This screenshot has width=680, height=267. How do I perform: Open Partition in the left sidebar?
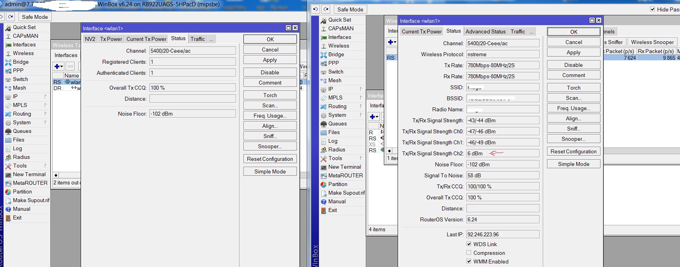coord(22,192)
